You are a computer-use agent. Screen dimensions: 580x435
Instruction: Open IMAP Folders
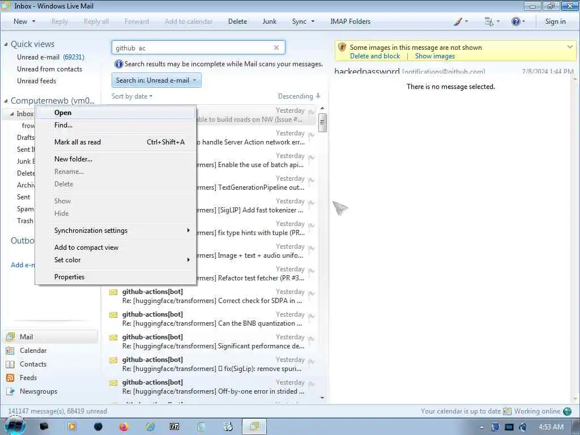(x=350, y=22)
